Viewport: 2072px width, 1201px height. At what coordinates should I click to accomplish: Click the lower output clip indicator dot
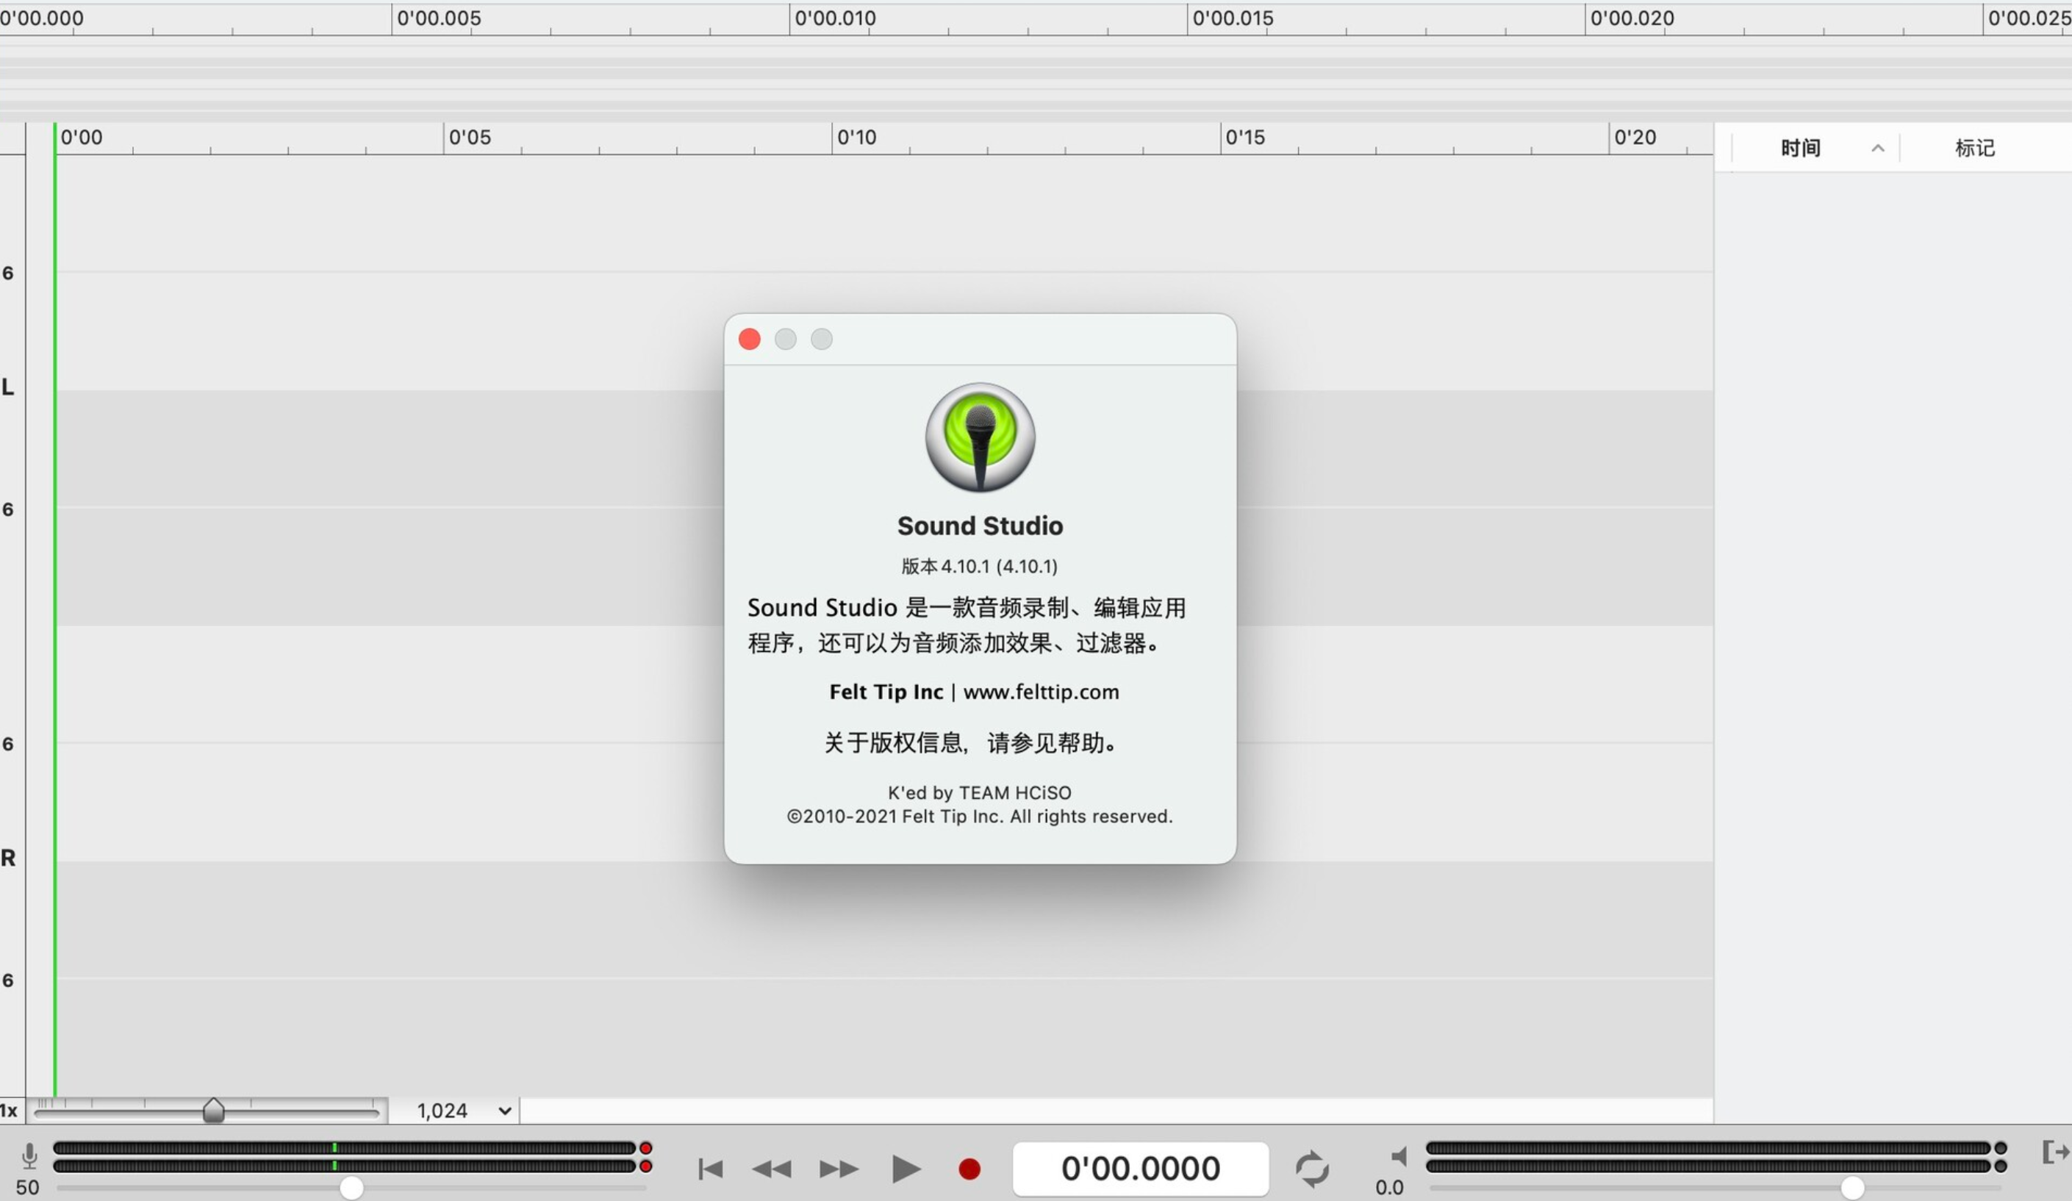(2001, 1166)
